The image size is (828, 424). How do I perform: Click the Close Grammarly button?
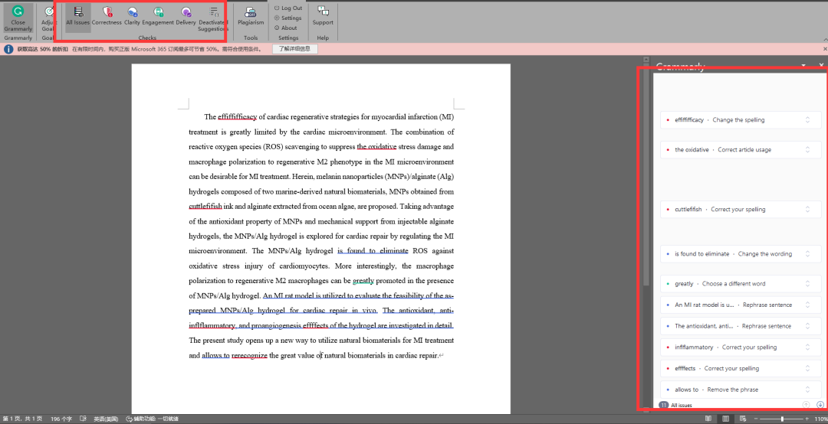pyautogui.click(x=18, y=18)
